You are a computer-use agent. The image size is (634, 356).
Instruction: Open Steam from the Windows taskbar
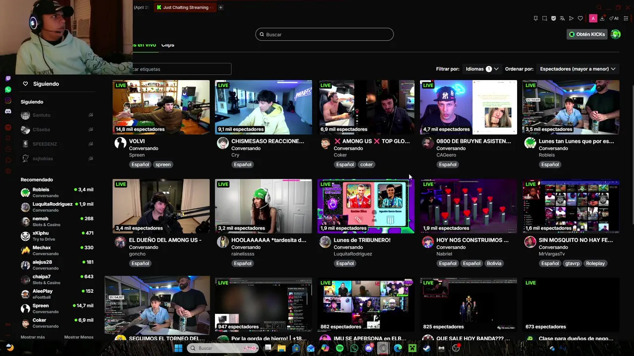pyautogui.click(x=426, y=348)
